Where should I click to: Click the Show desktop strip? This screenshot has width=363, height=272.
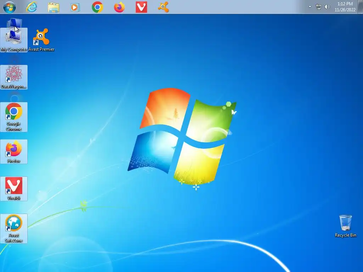click(x=361, y=7)
